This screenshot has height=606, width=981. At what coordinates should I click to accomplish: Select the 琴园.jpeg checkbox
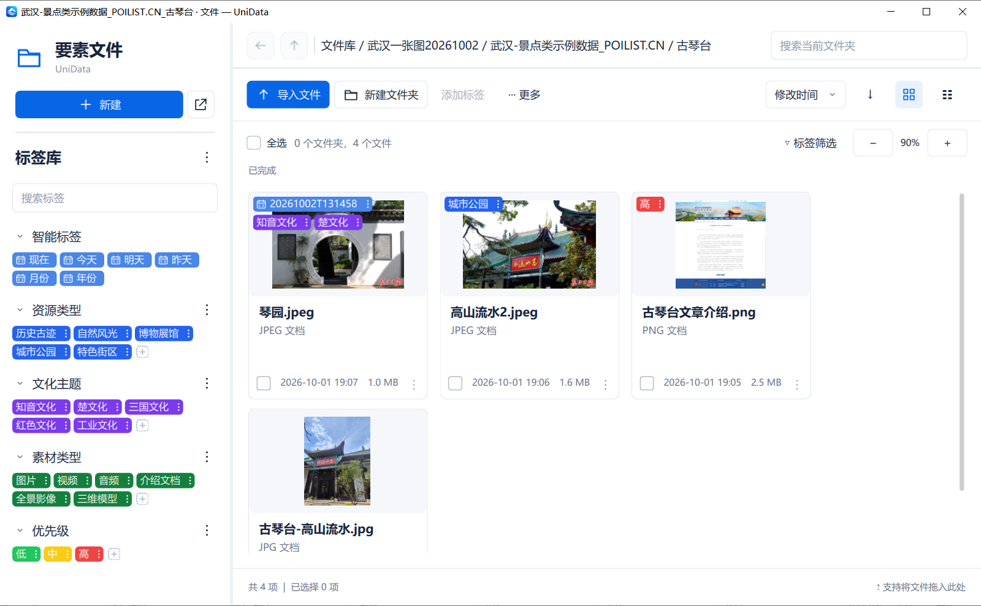[264, 383]
